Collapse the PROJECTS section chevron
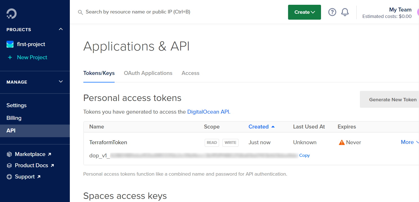Screen dimensions: 419x202 (61, 29)
